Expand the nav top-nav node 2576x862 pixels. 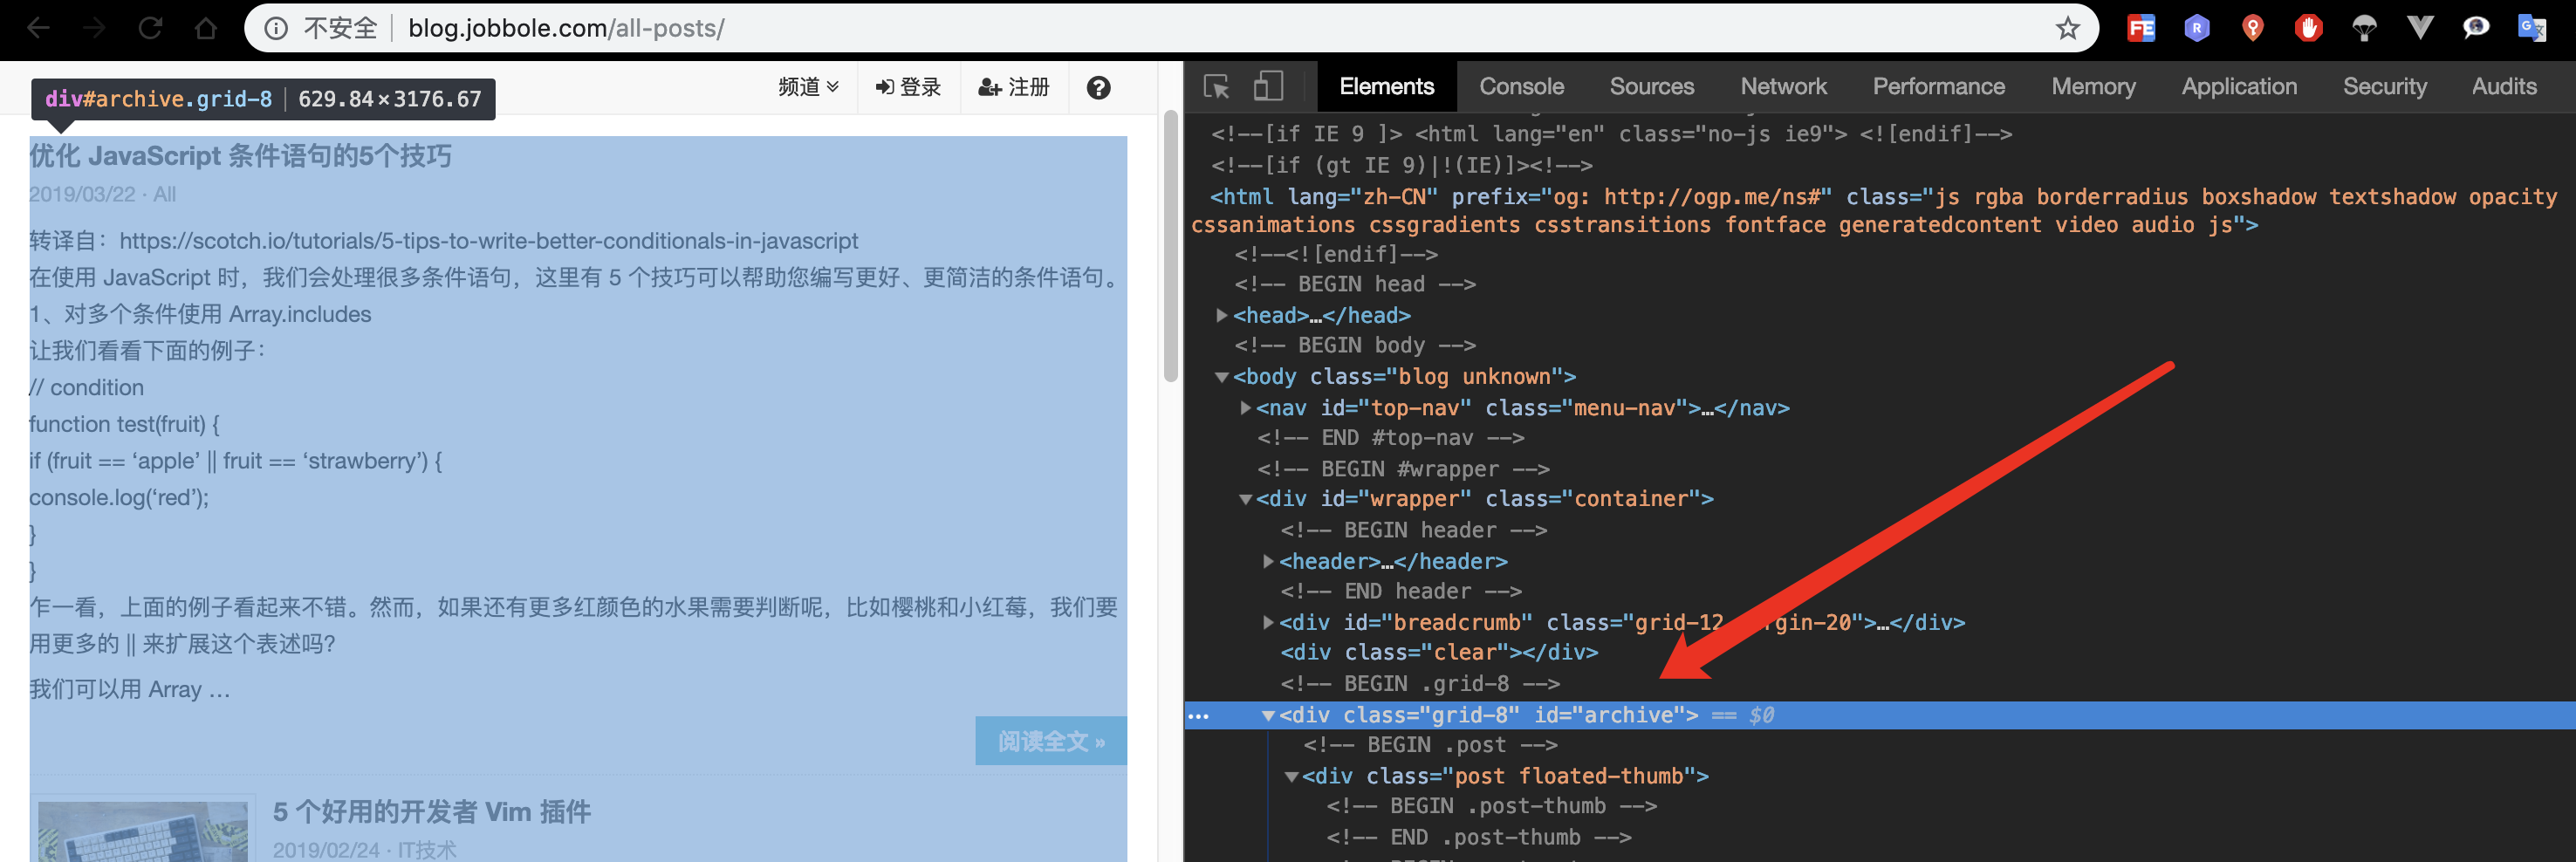pos(1245,408)
